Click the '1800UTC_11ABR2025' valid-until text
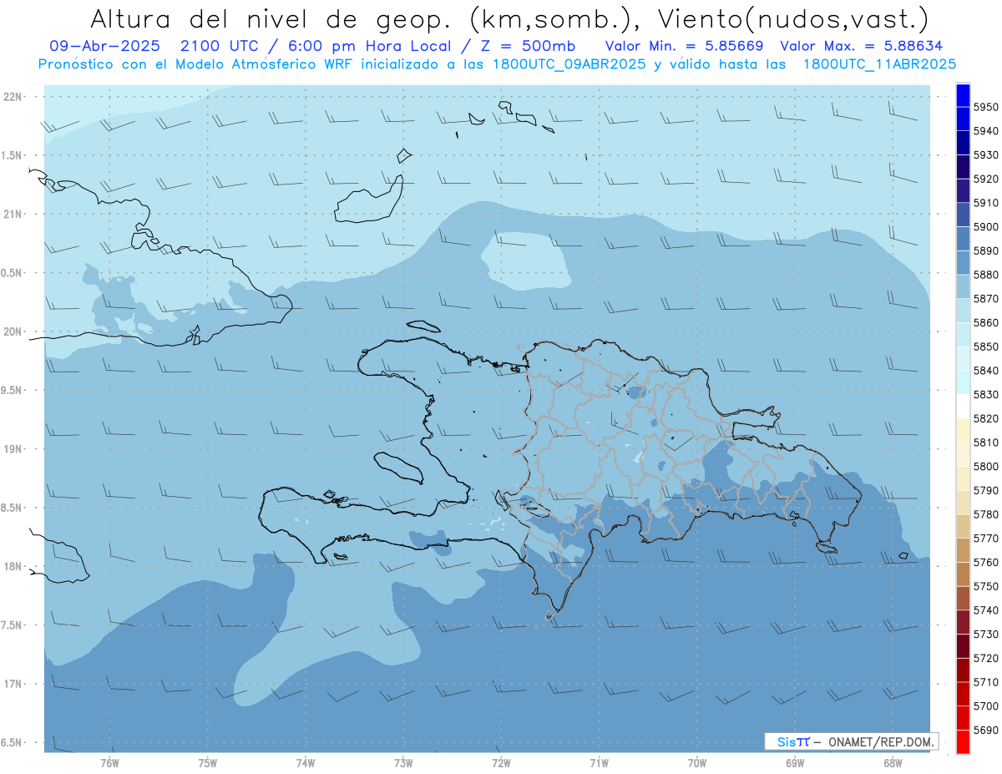 (879, 63)
